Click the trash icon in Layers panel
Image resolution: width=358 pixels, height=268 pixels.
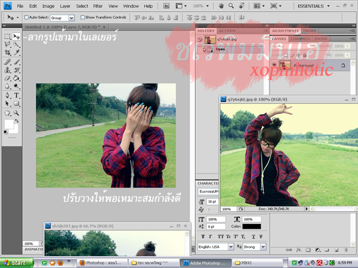coord(345,250)
